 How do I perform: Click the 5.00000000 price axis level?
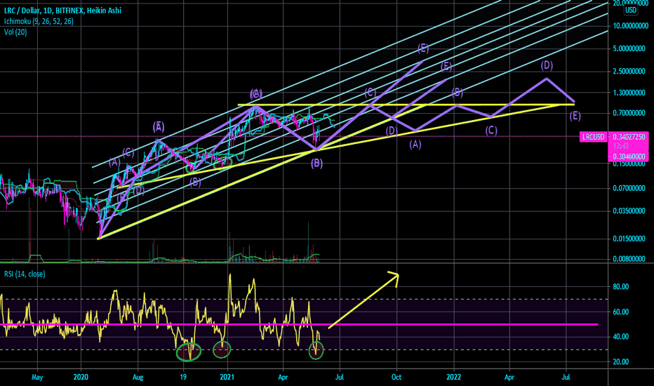pos(629,49)
